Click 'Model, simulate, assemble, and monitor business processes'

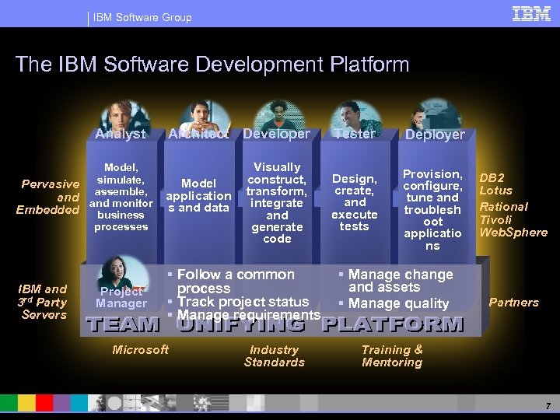coord(121,197)
